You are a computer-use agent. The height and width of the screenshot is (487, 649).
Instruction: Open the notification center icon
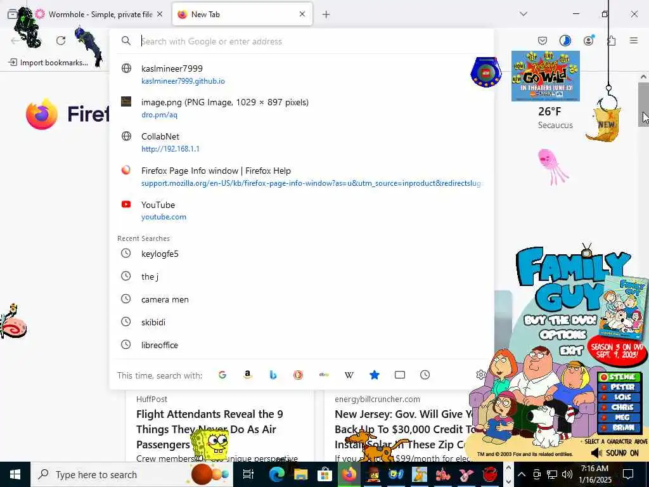pyautogui.click(x=628, y=474)
